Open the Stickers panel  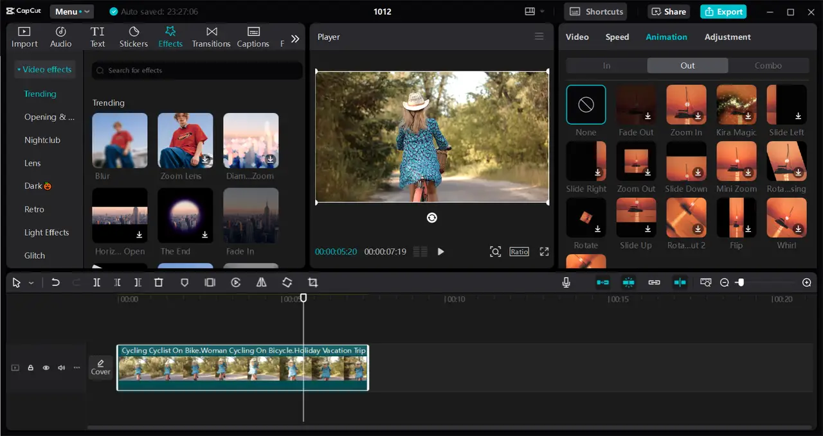tap(134, 37)
